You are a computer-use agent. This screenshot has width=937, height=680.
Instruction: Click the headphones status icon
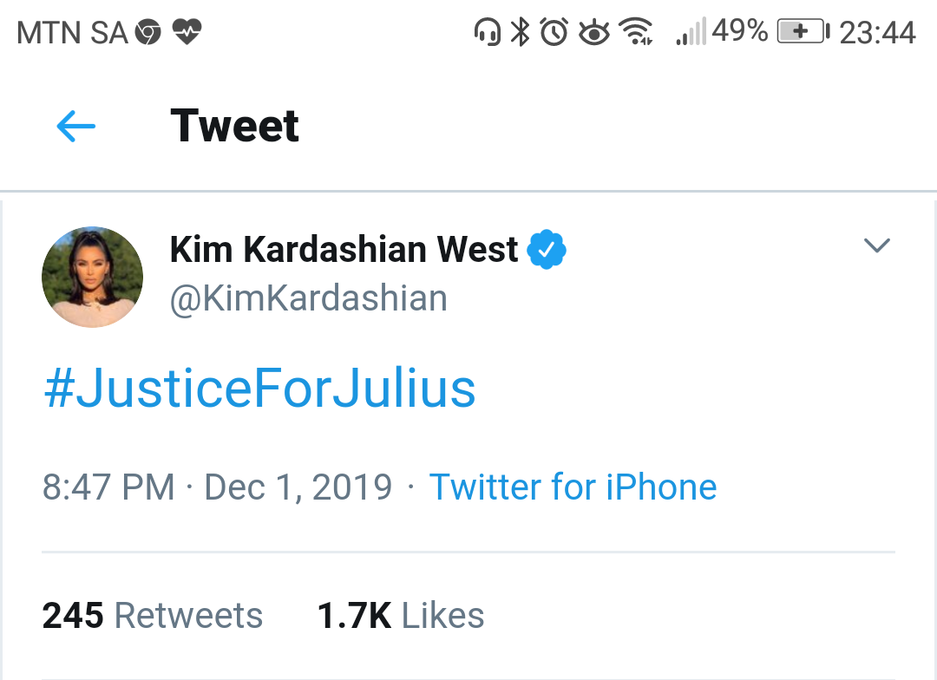[x=487, y=33]
